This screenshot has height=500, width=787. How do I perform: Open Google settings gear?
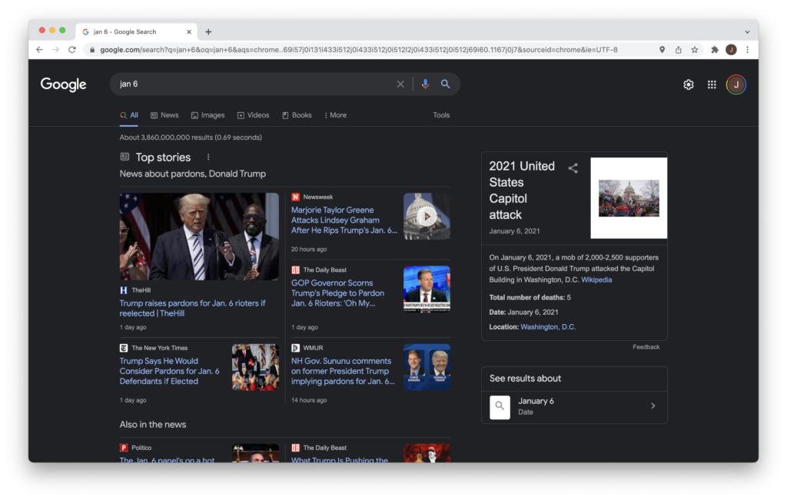pyautogui.click(x=689, y=84)
